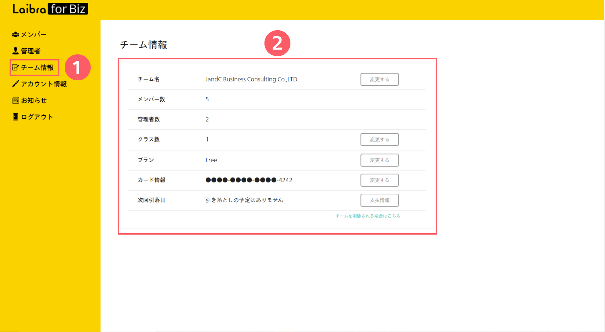
Task: Select チーム情報 in the sidebar
Action: tap(37, 68)
